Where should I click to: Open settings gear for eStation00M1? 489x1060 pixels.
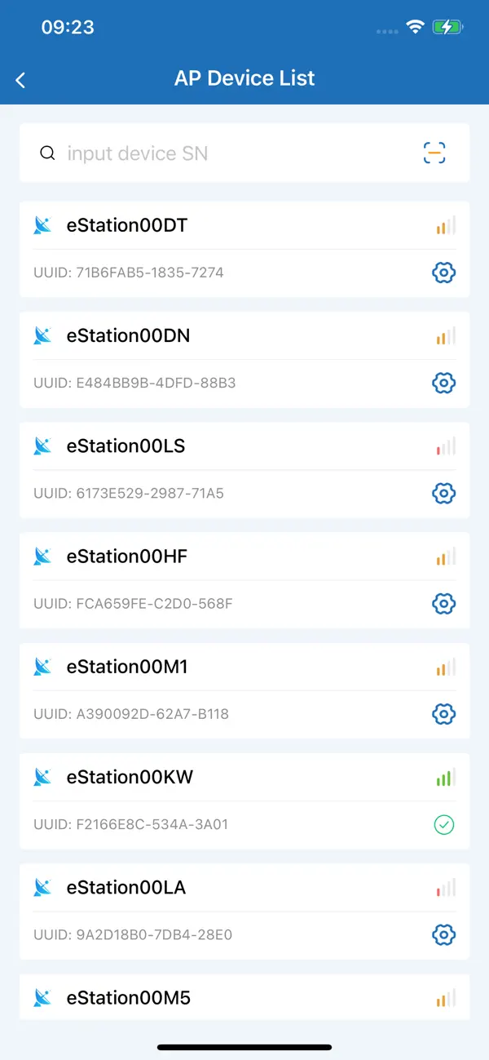point(443,714)
